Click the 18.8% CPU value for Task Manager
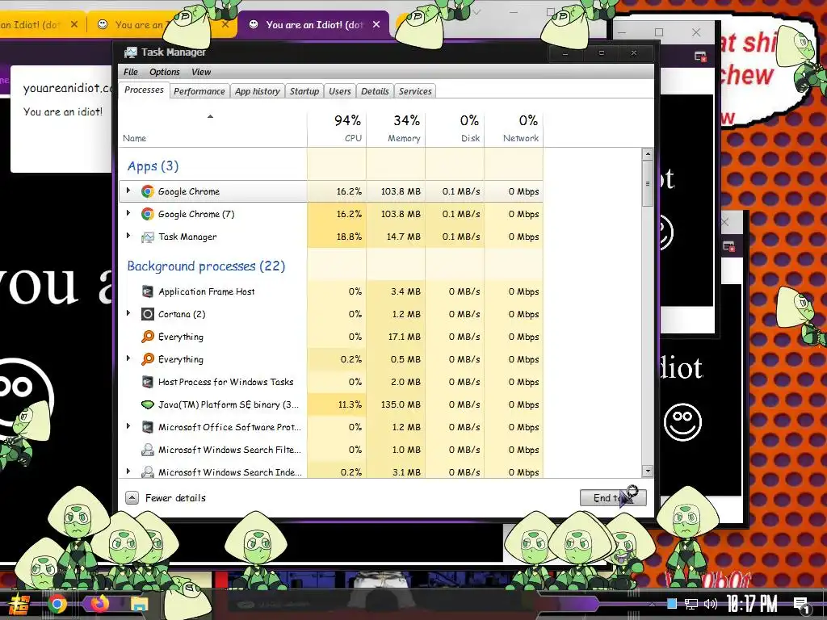Screen dimensions: 827x620 [x=349, y=237]
